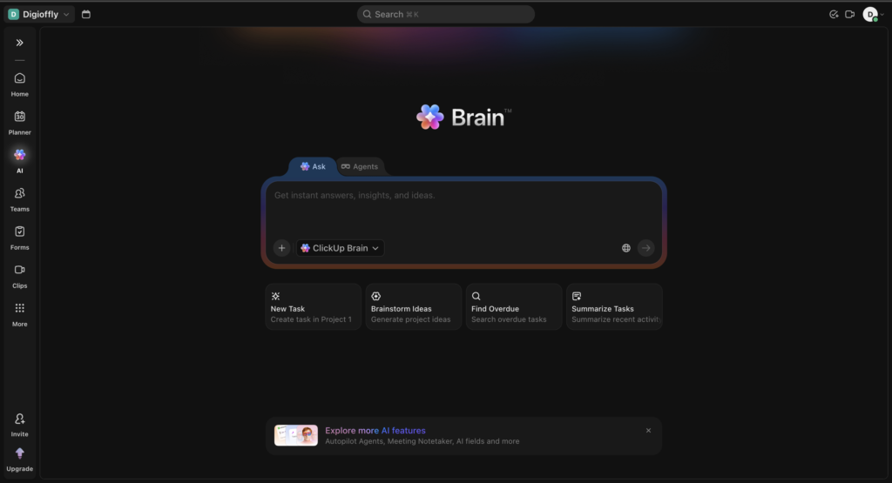Click the video clip icon top right
This screenshot has width=892, height=483.
tap(849, 14)
